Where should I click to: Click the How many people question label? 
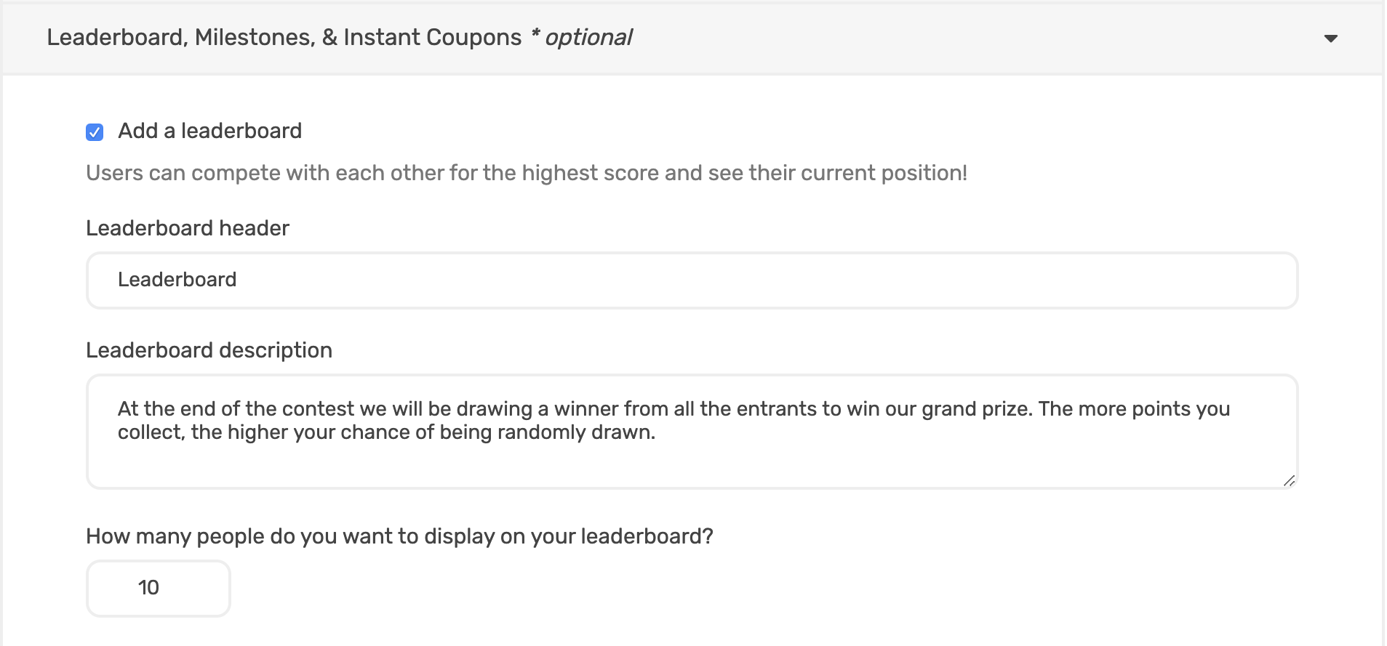pyautogui.click(x=399, y=536)
